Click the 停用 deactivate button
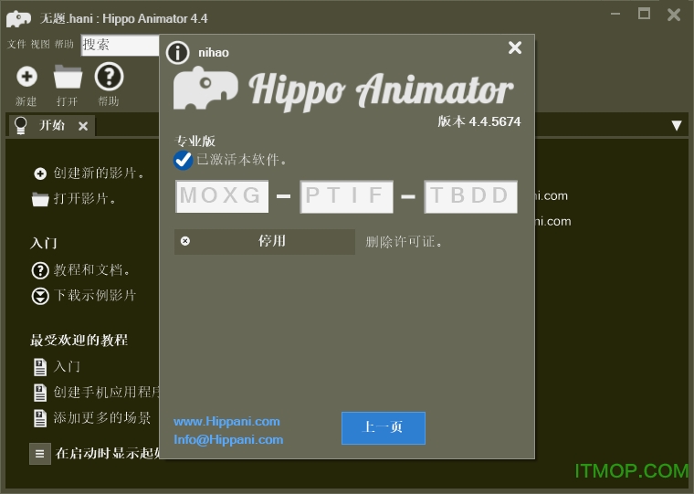 click(x=265, y=242)
